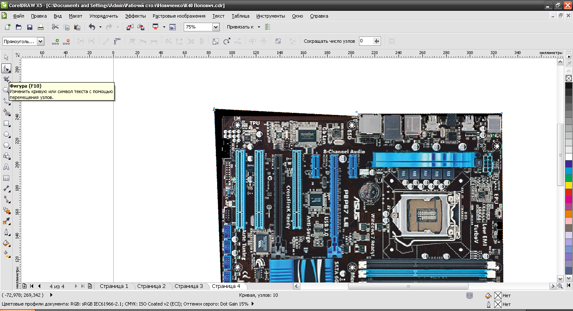Click the reduce nodes slider button
The height and width of the screenshot is (311, 573).
pos(377,41)
